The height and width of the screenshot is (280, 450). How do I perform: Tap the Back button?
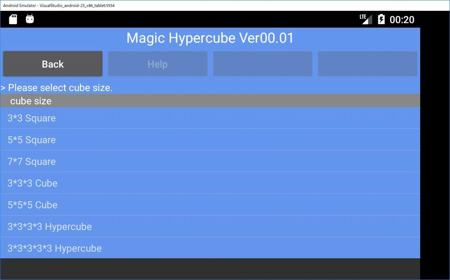53,64
